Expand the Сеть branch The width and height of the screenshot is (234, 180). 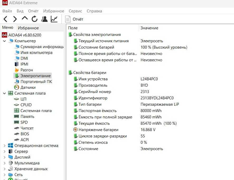coord(4,175)
